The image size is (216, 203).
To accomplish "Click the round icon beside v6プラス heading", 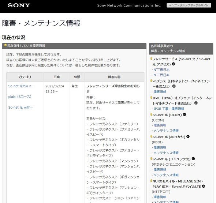I will point(174,86).
